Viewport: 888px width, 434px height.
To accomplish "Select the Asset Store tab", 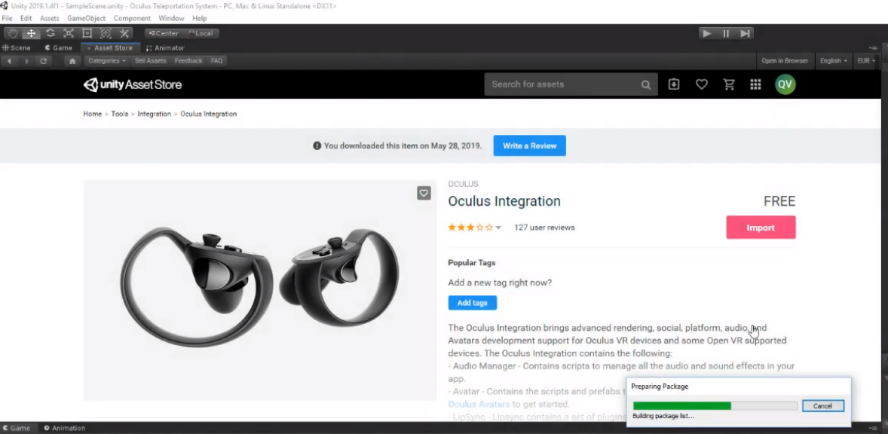I will 110,48.
